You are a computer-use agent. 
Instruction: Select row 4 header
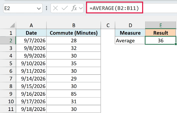pyautogui.click(x=8, y=56)
